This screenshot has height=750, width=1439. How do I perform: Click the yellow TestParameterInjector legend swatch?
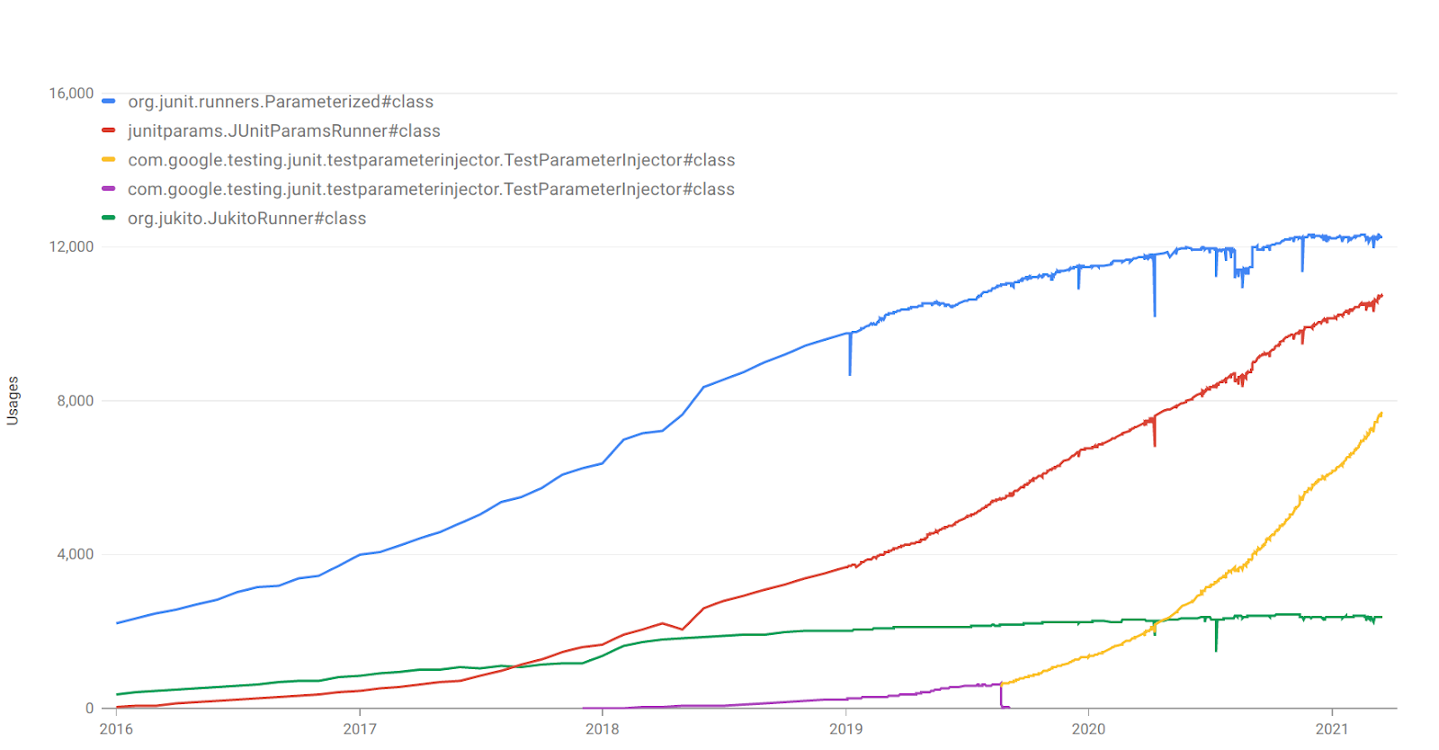point(109,160)
